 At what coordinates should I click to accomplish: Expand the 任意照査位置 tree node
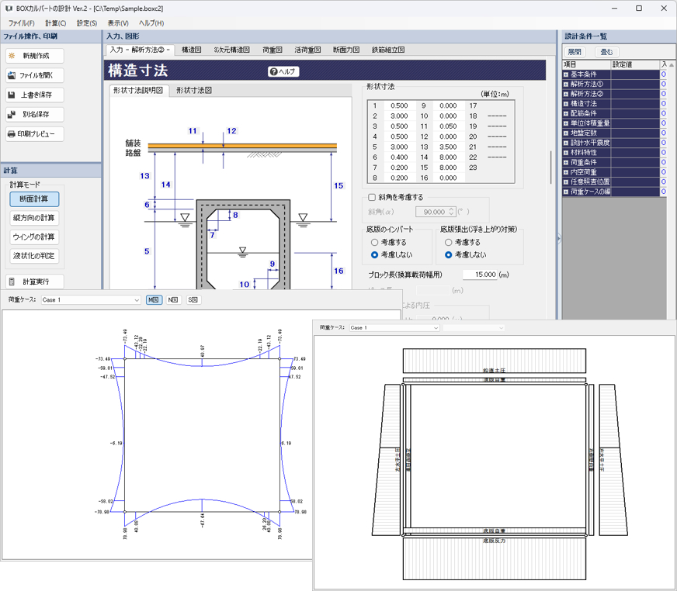[566, 182]
